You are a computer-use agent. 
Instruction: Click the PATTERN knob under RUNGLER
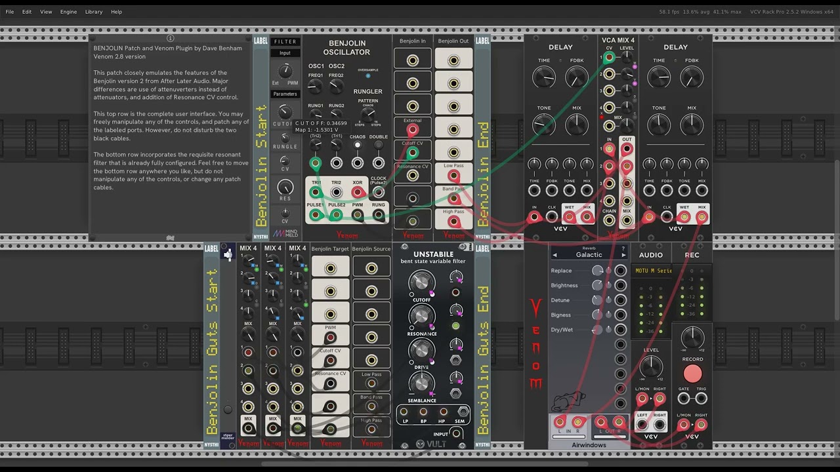coord(368,114)
